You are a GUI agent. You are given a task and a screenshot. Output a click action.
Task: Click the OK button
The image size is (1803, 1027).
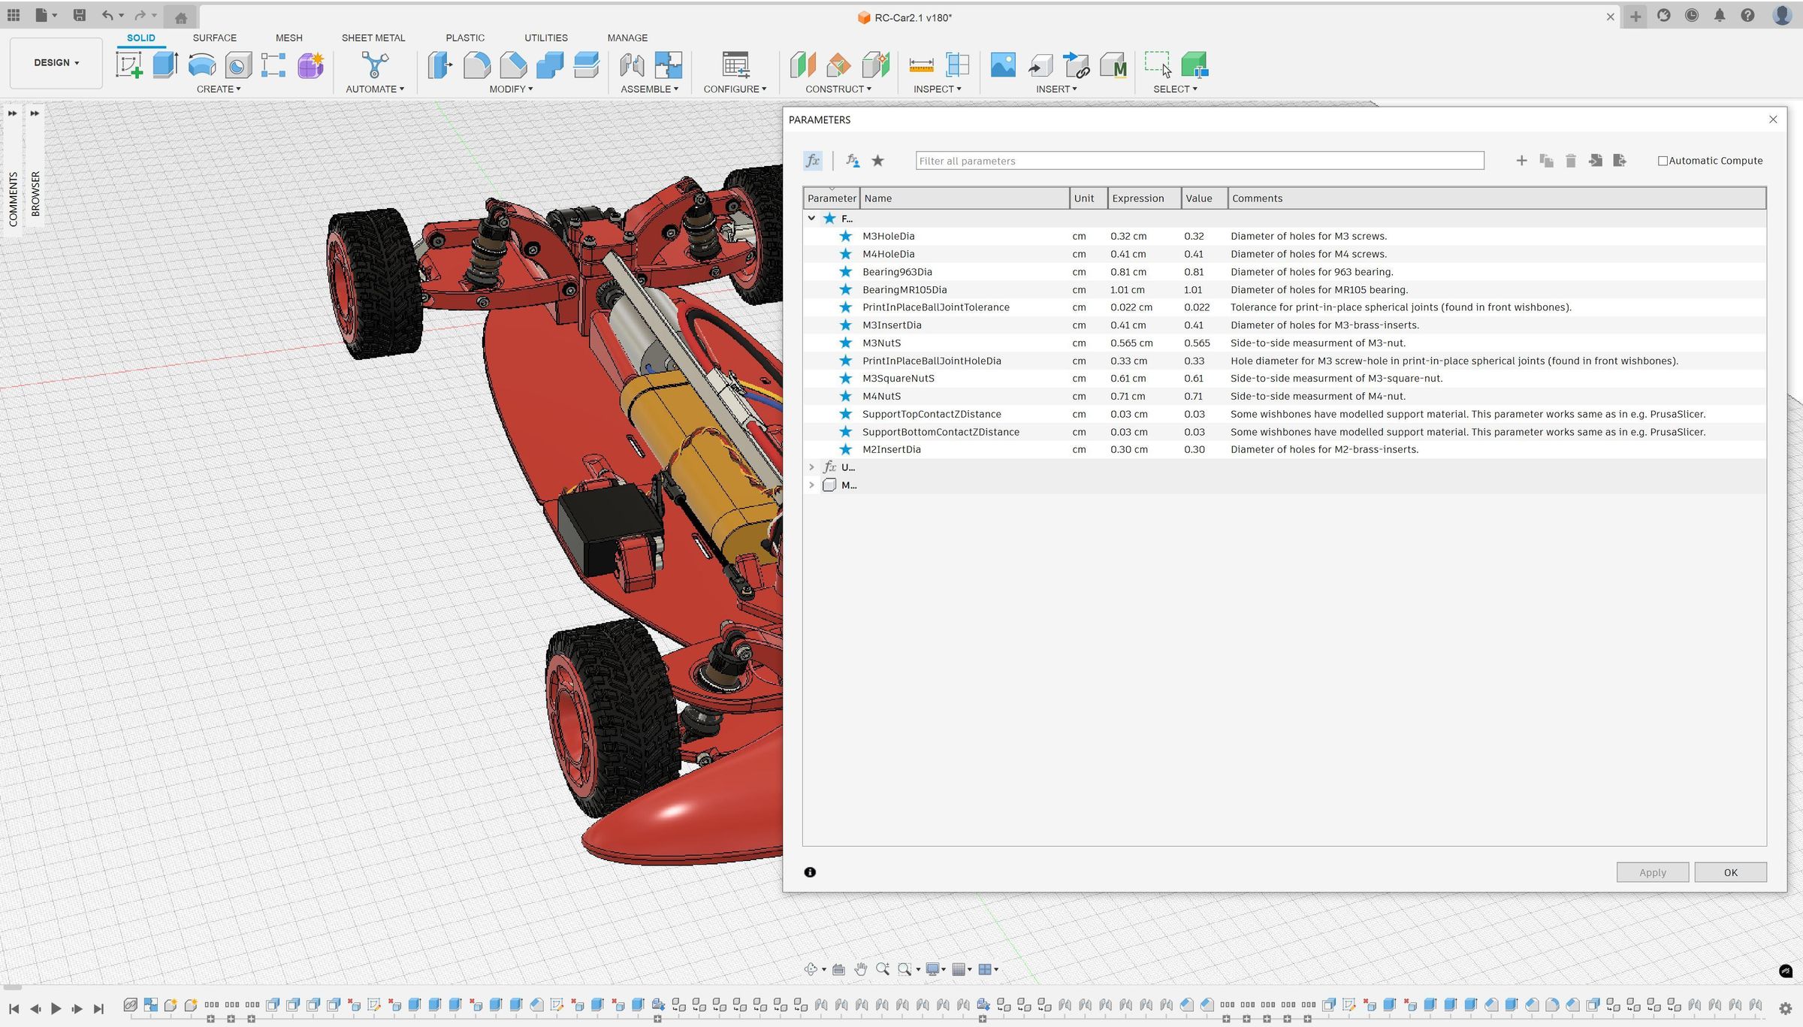coord(1731,872)
